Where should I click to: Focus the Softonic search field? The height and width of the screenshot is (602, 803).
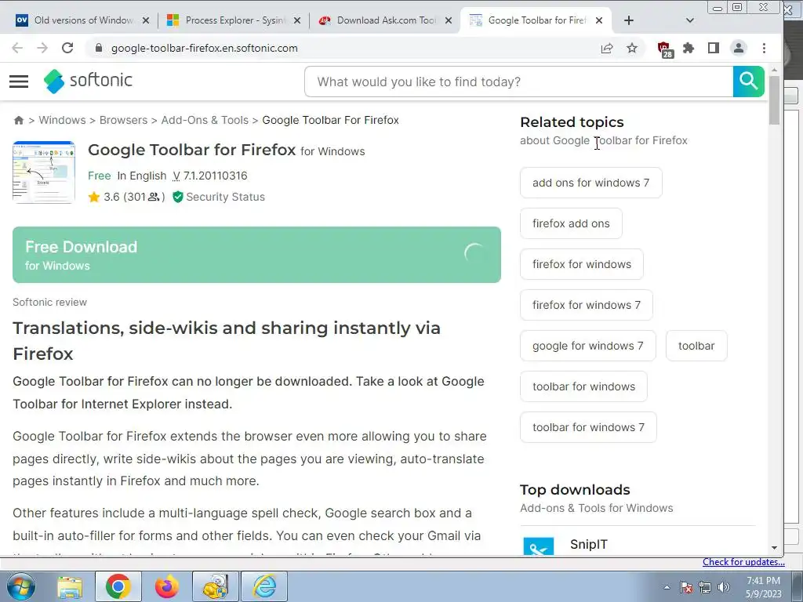[x=519, y=82]
